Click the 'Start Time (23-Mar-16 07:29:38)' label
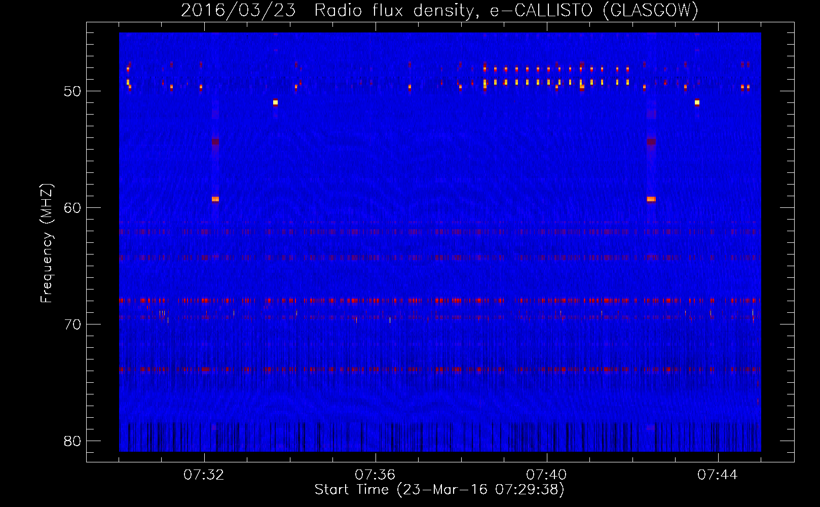Viewport: 820px width, 507px height. click(439, 490)
